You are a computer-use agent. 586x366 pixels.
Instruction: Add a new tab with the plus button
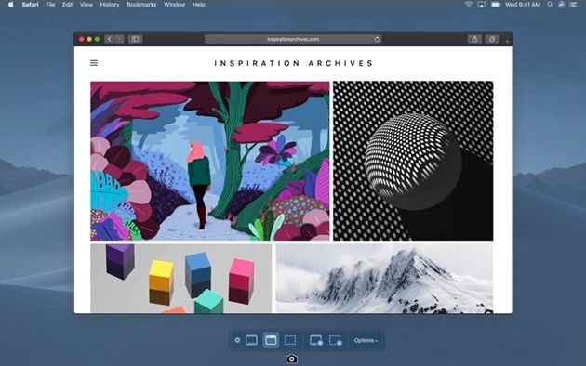pos(507,41)
